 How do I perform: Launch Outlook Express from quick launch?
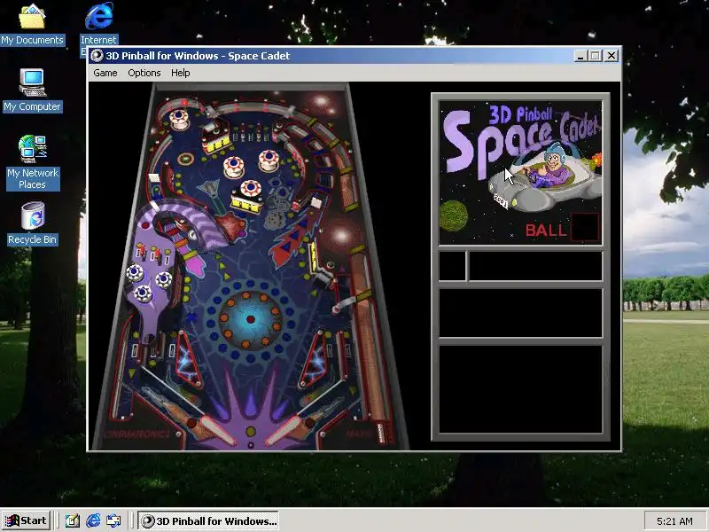tap(113, 520)
